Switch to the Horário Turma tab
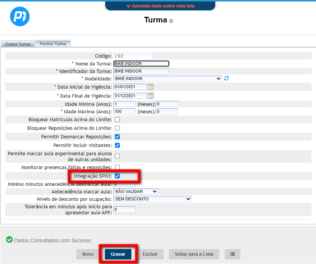 pos(53,44)
